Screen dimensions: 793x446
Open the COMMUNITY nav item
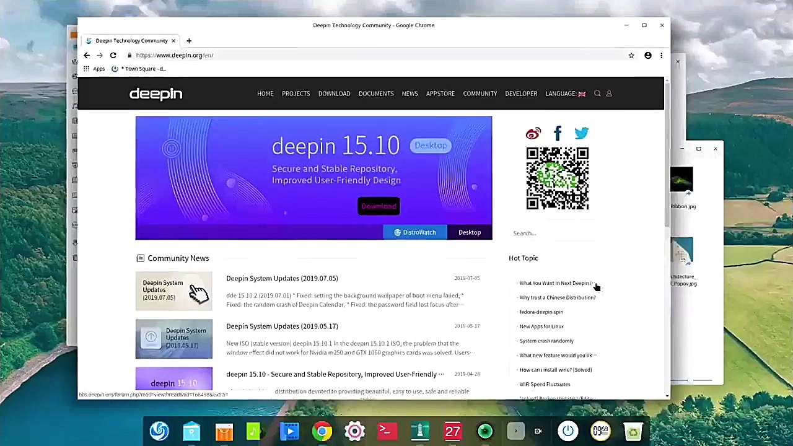coord(480,94)
